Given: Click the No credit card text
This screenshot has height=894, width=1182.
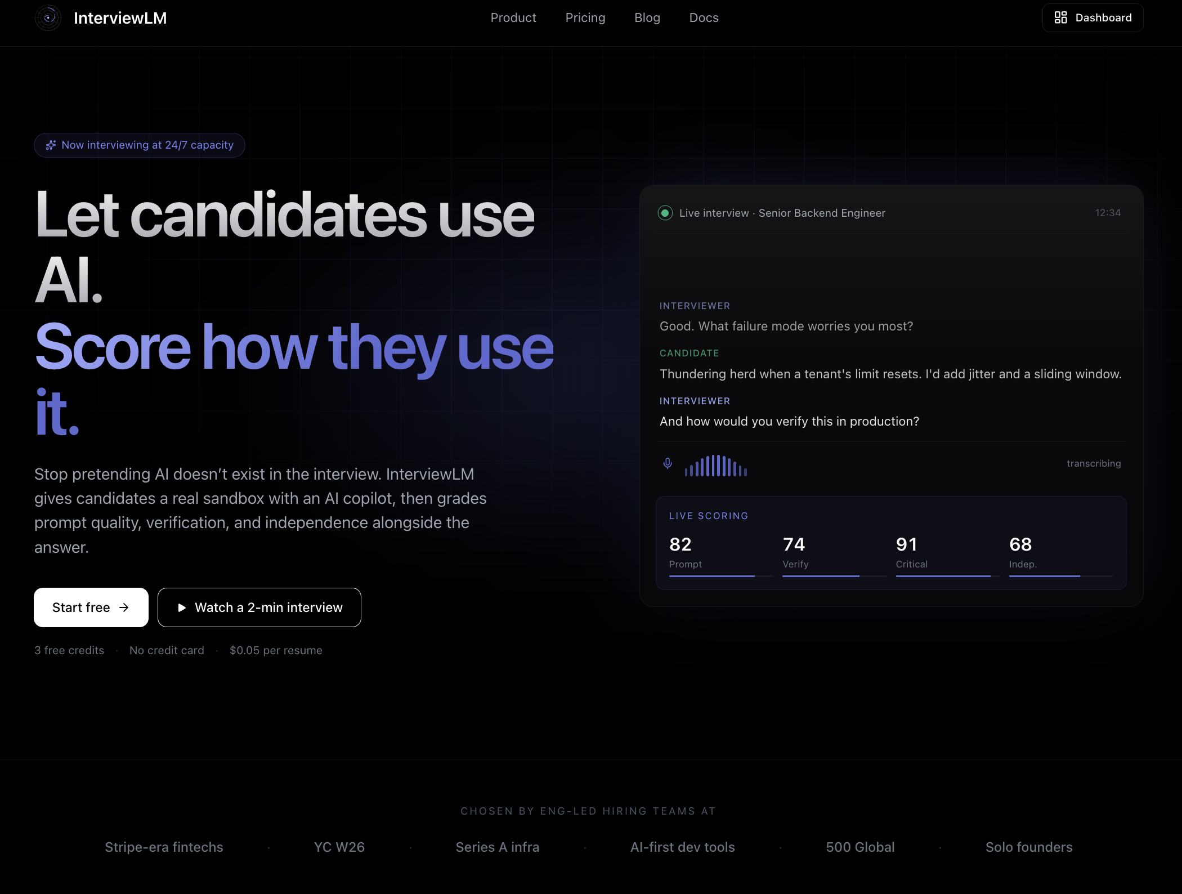Looking at the screenshot, I should click(167, 650).
